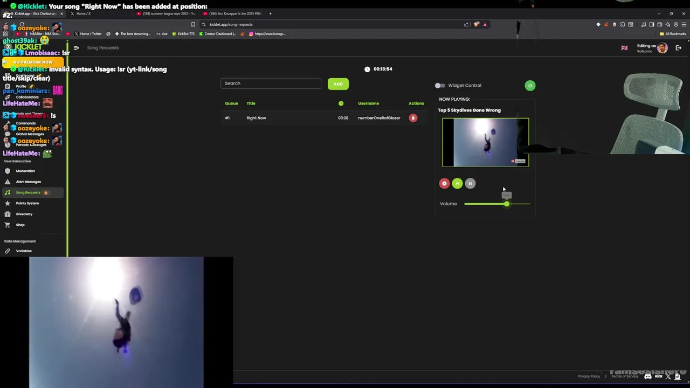Click username numberOneRafGlazer in the queue
Viewport: 690px width, 388px height.
[x=379, y=118]
